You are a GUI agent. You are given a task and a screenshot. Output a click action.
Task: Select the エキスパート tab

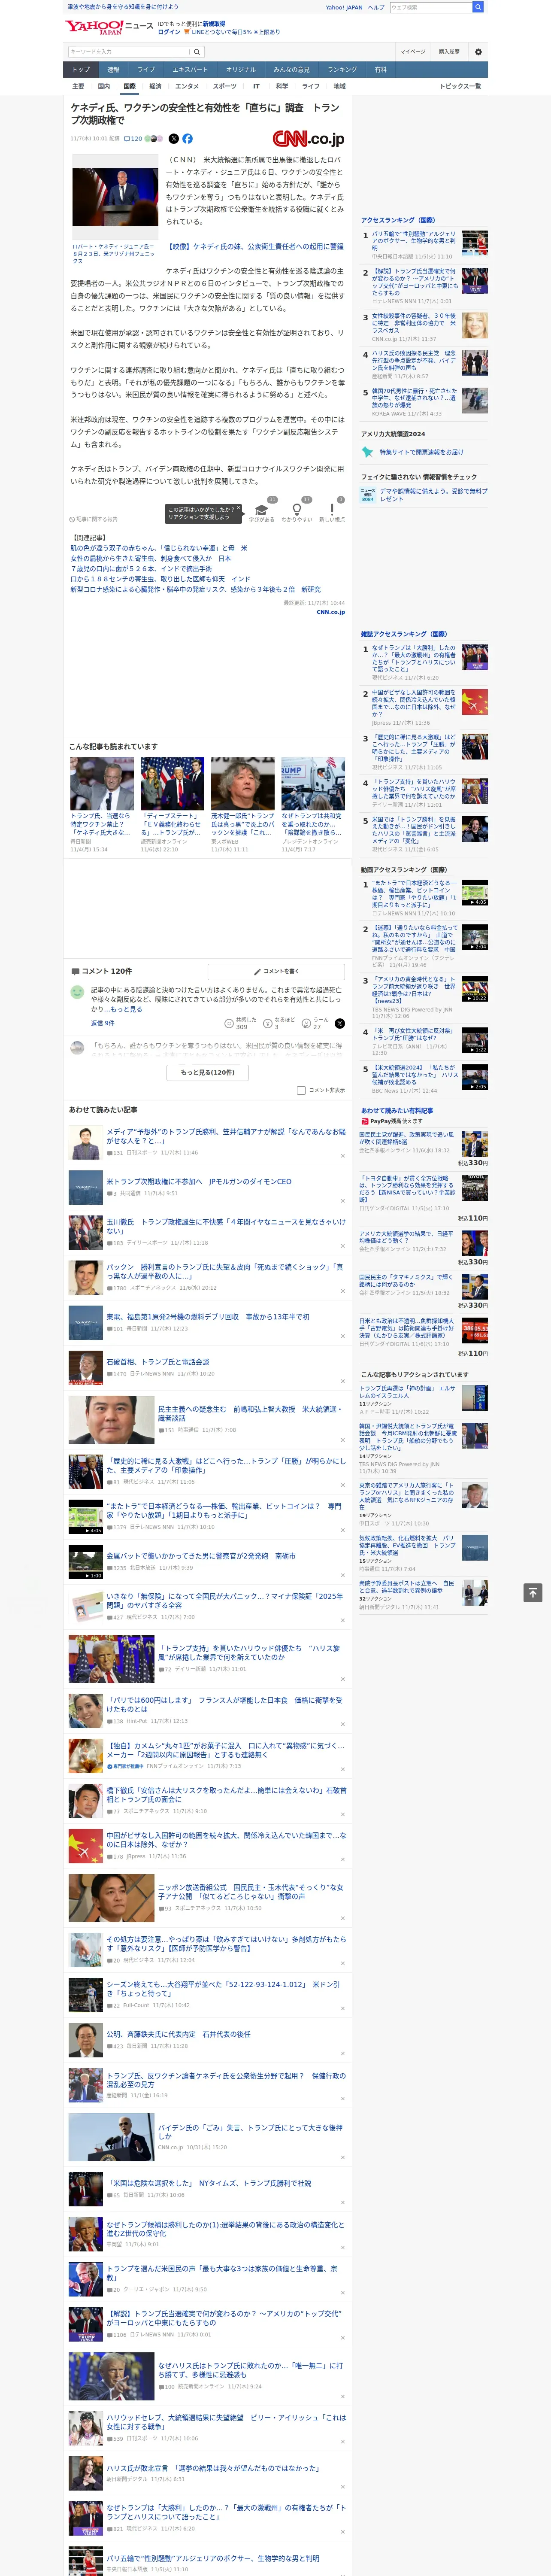tap(190, 70)
